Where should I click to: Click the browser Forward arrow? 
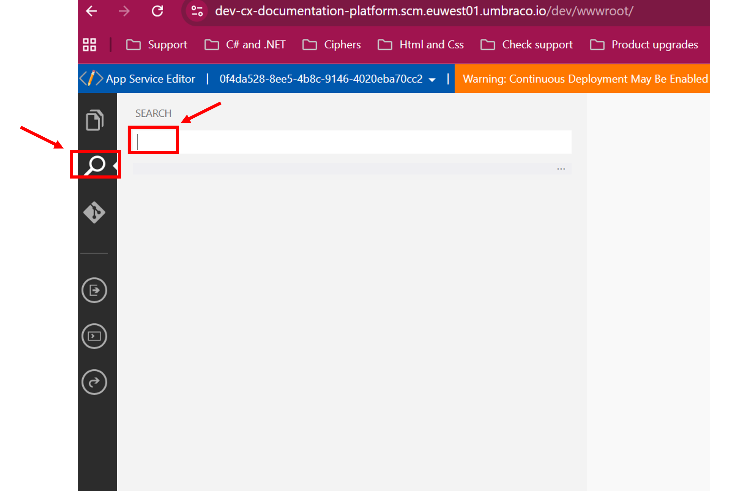(x=124, y=11)
